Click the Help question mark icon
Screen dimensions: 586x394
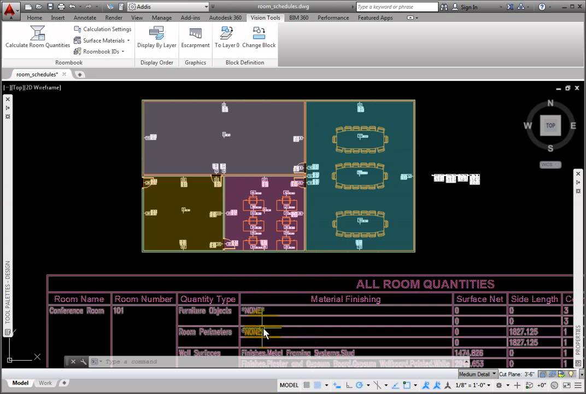(542, 7)
